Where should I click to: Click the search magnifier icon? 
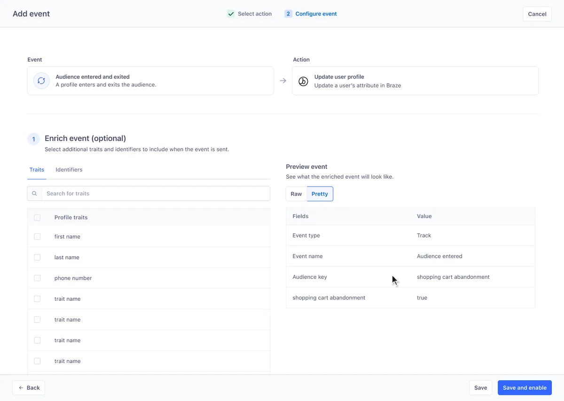(34, 194)
